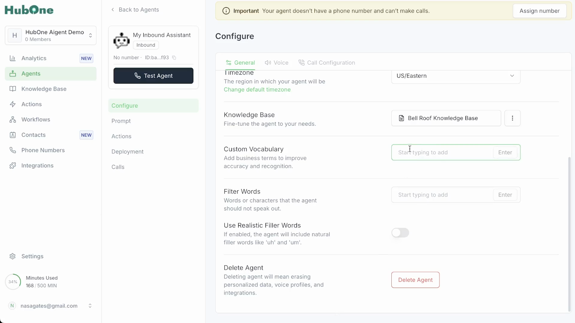Click the Knowledge Base book icon in sidebar
This screenshot has width=575, height=323.
coord(13,89)
